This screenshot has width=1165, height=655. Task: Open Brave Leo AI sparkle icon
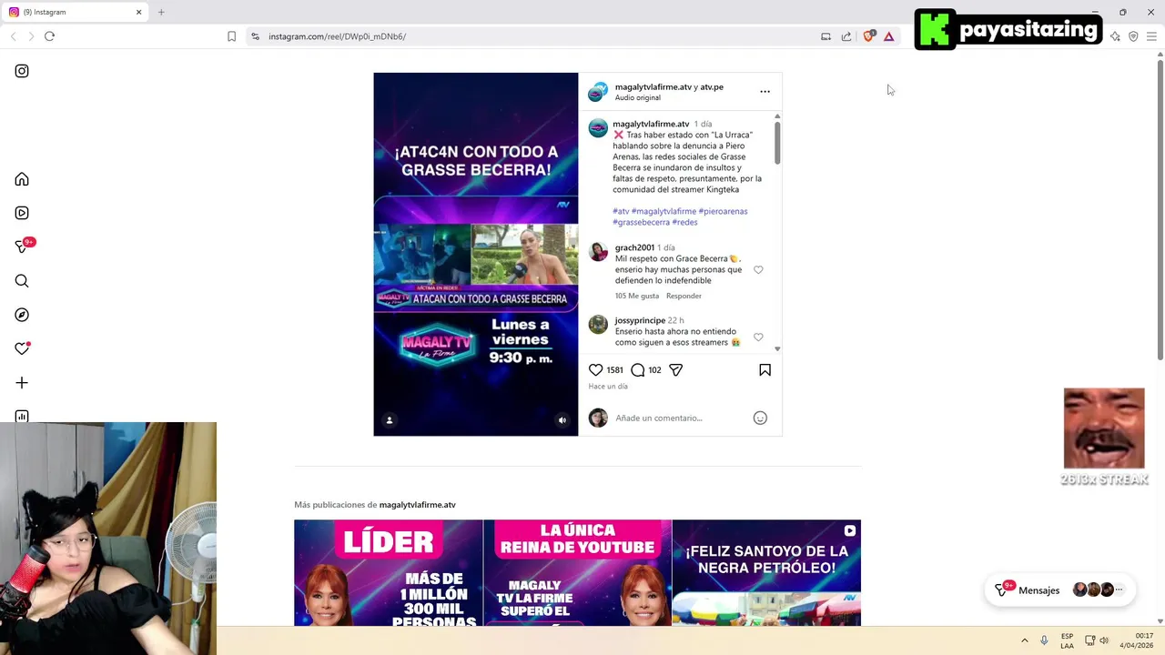pos(1115,36)
